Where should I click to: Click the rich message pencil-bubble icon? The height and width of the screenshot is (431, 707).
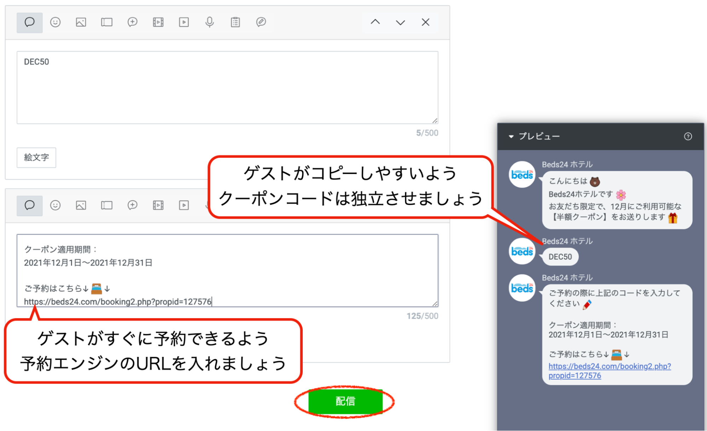point(261,22)
